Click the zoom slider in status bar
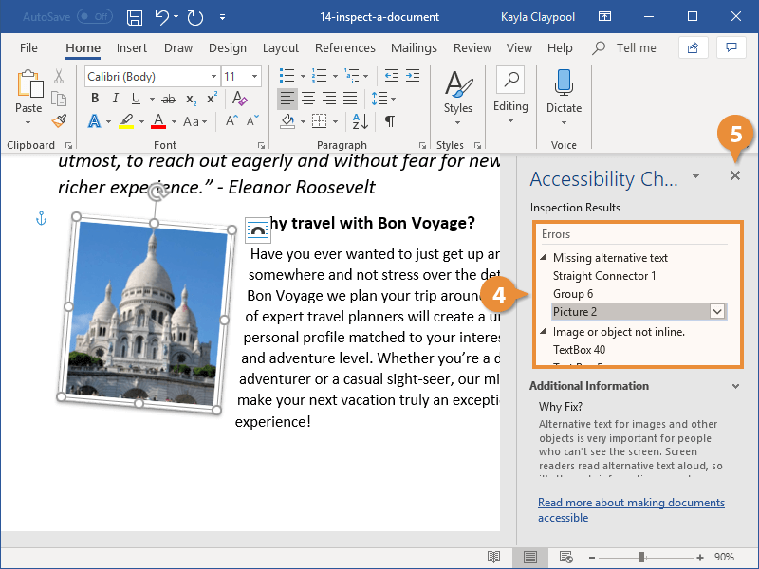Screen dimensions: 759x569 click(642, 557)
